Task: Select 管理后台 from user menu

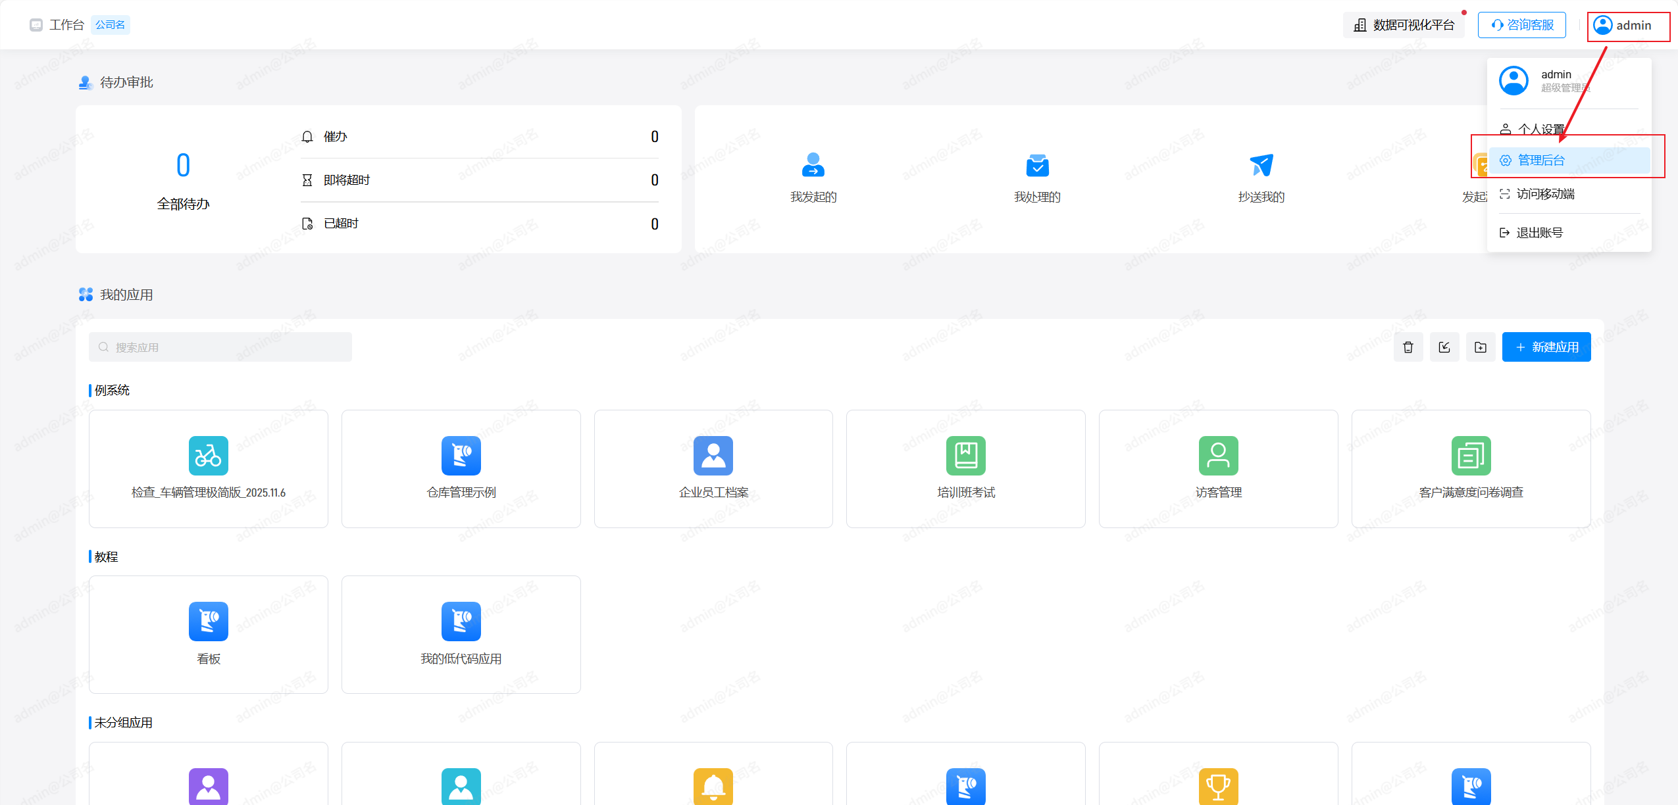Action: (x=1540, y=160)
